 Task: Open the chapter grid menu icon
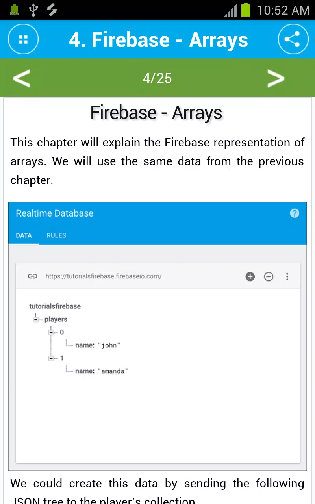(23, 39)
